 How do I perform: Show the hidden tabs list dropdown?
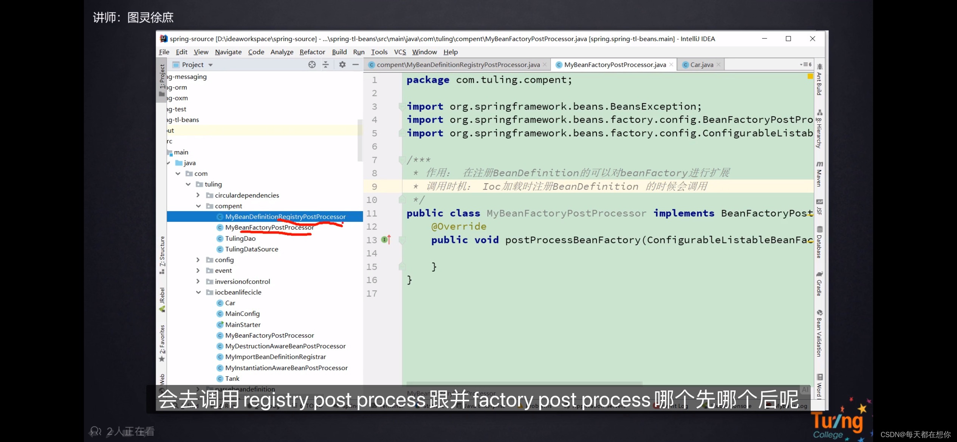pyautogui.click(x=805, y=65)
